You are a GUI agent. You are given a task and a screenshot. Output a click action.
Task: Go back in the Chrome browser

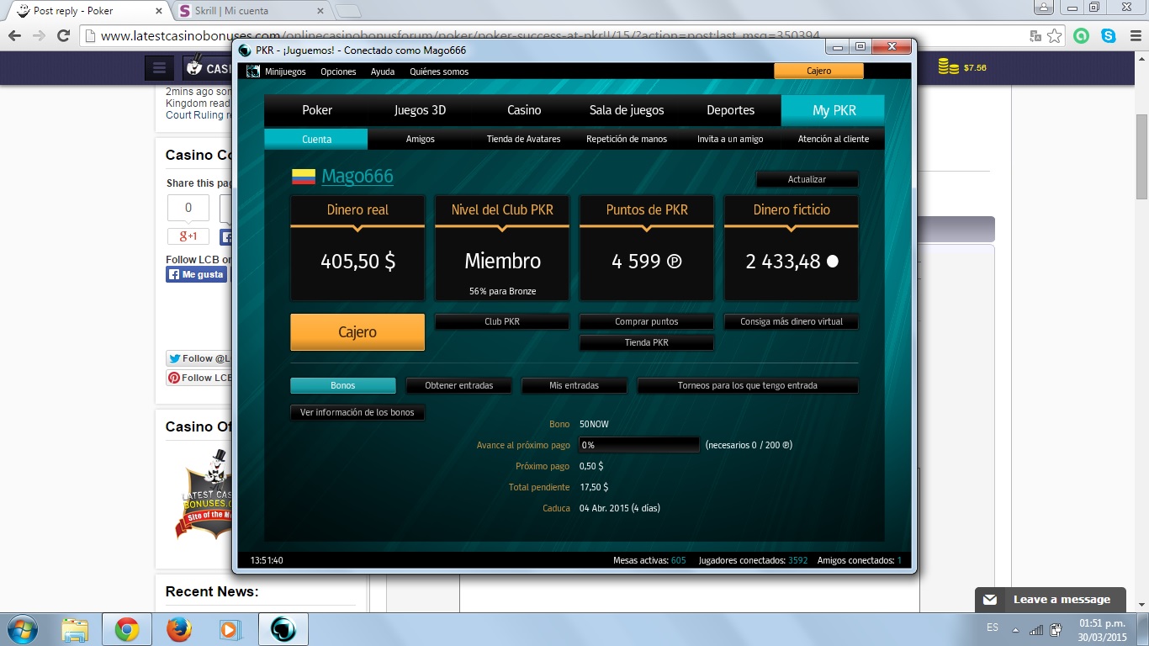pos(14,36)
